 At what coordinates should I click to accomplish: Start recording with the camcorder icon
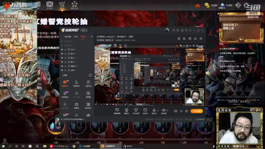(176, 111)
